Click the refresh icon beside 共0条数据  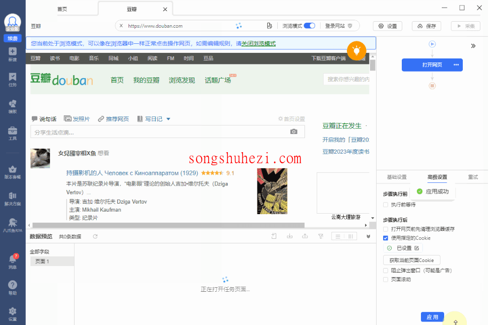(95, 236)
